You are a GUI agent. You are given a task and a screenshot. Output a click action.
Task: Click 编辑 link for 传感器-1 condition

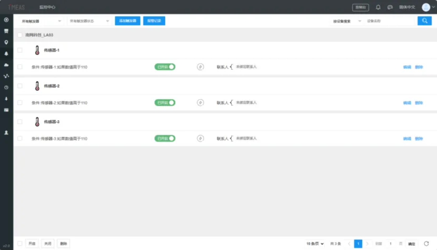[407, 67]
